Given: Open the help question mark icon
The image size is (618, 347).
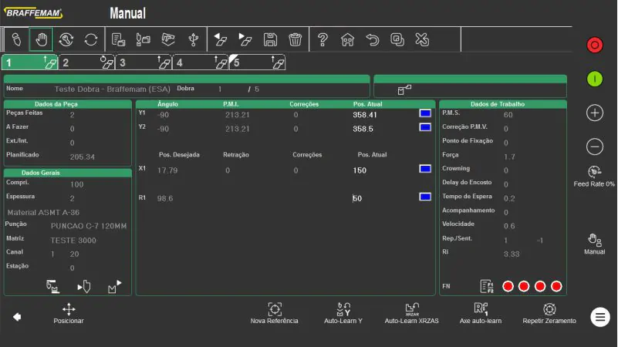Looking at the screenshot, I should point(323,39).
